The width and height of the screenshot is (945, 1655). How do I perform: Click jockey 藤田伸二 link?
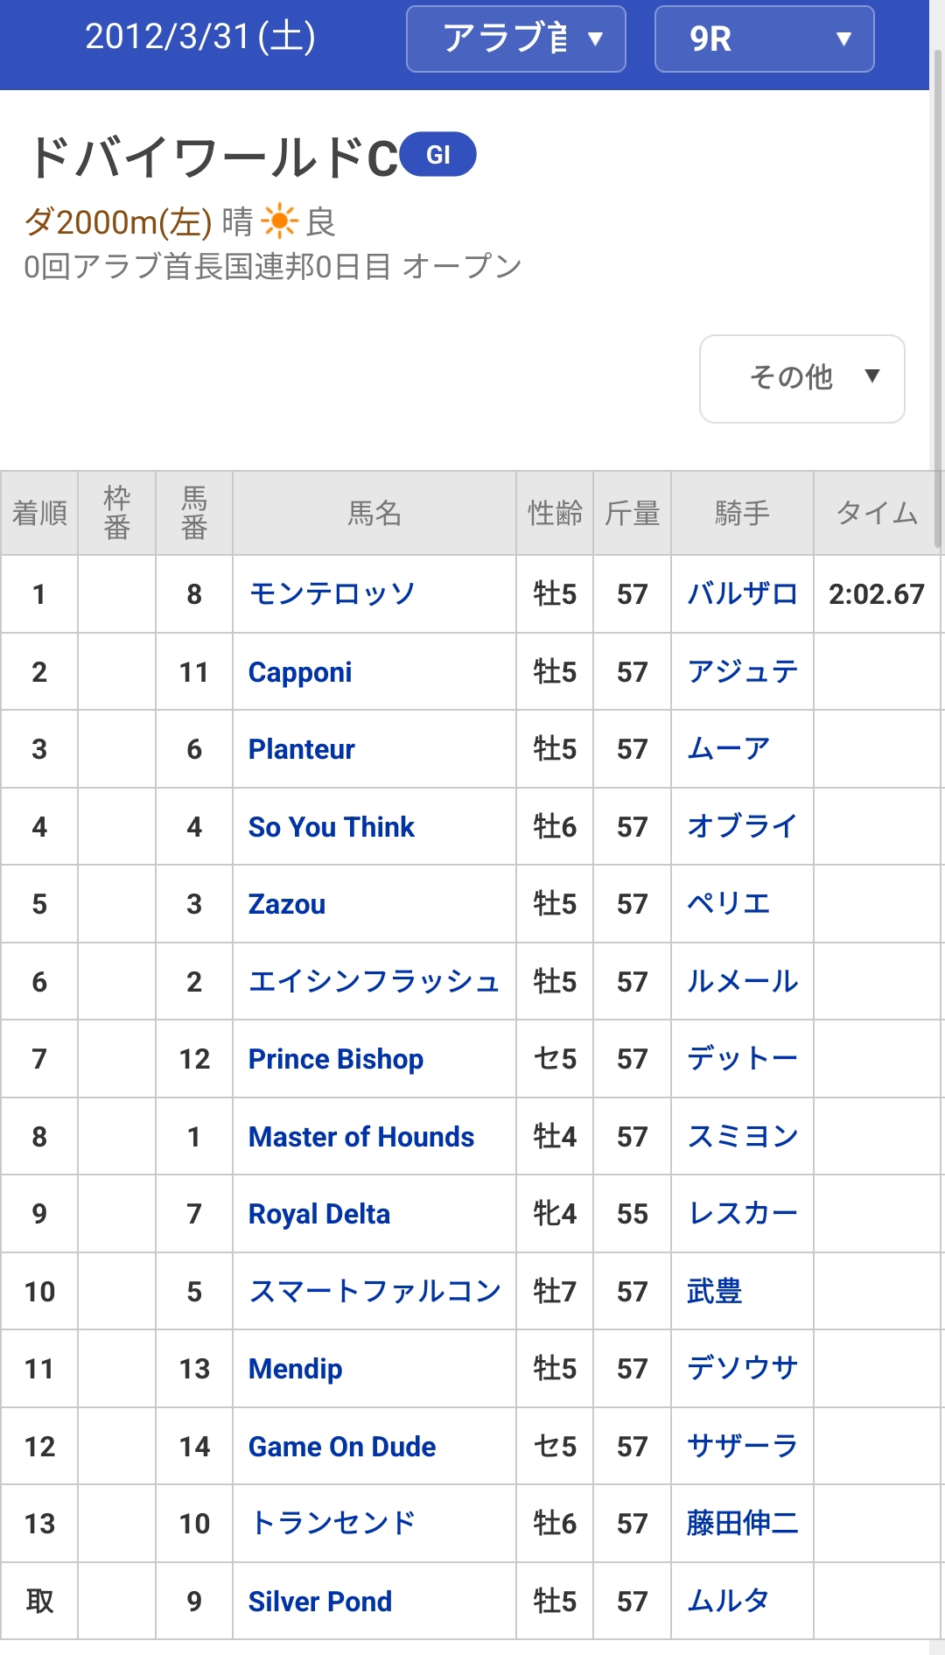coord(742,1524)
